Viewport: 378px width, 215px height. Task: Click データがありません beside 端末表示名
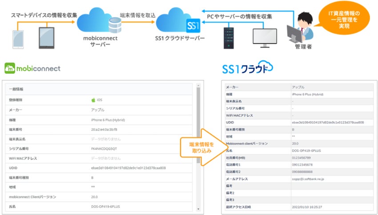click(x=106, y=139)
